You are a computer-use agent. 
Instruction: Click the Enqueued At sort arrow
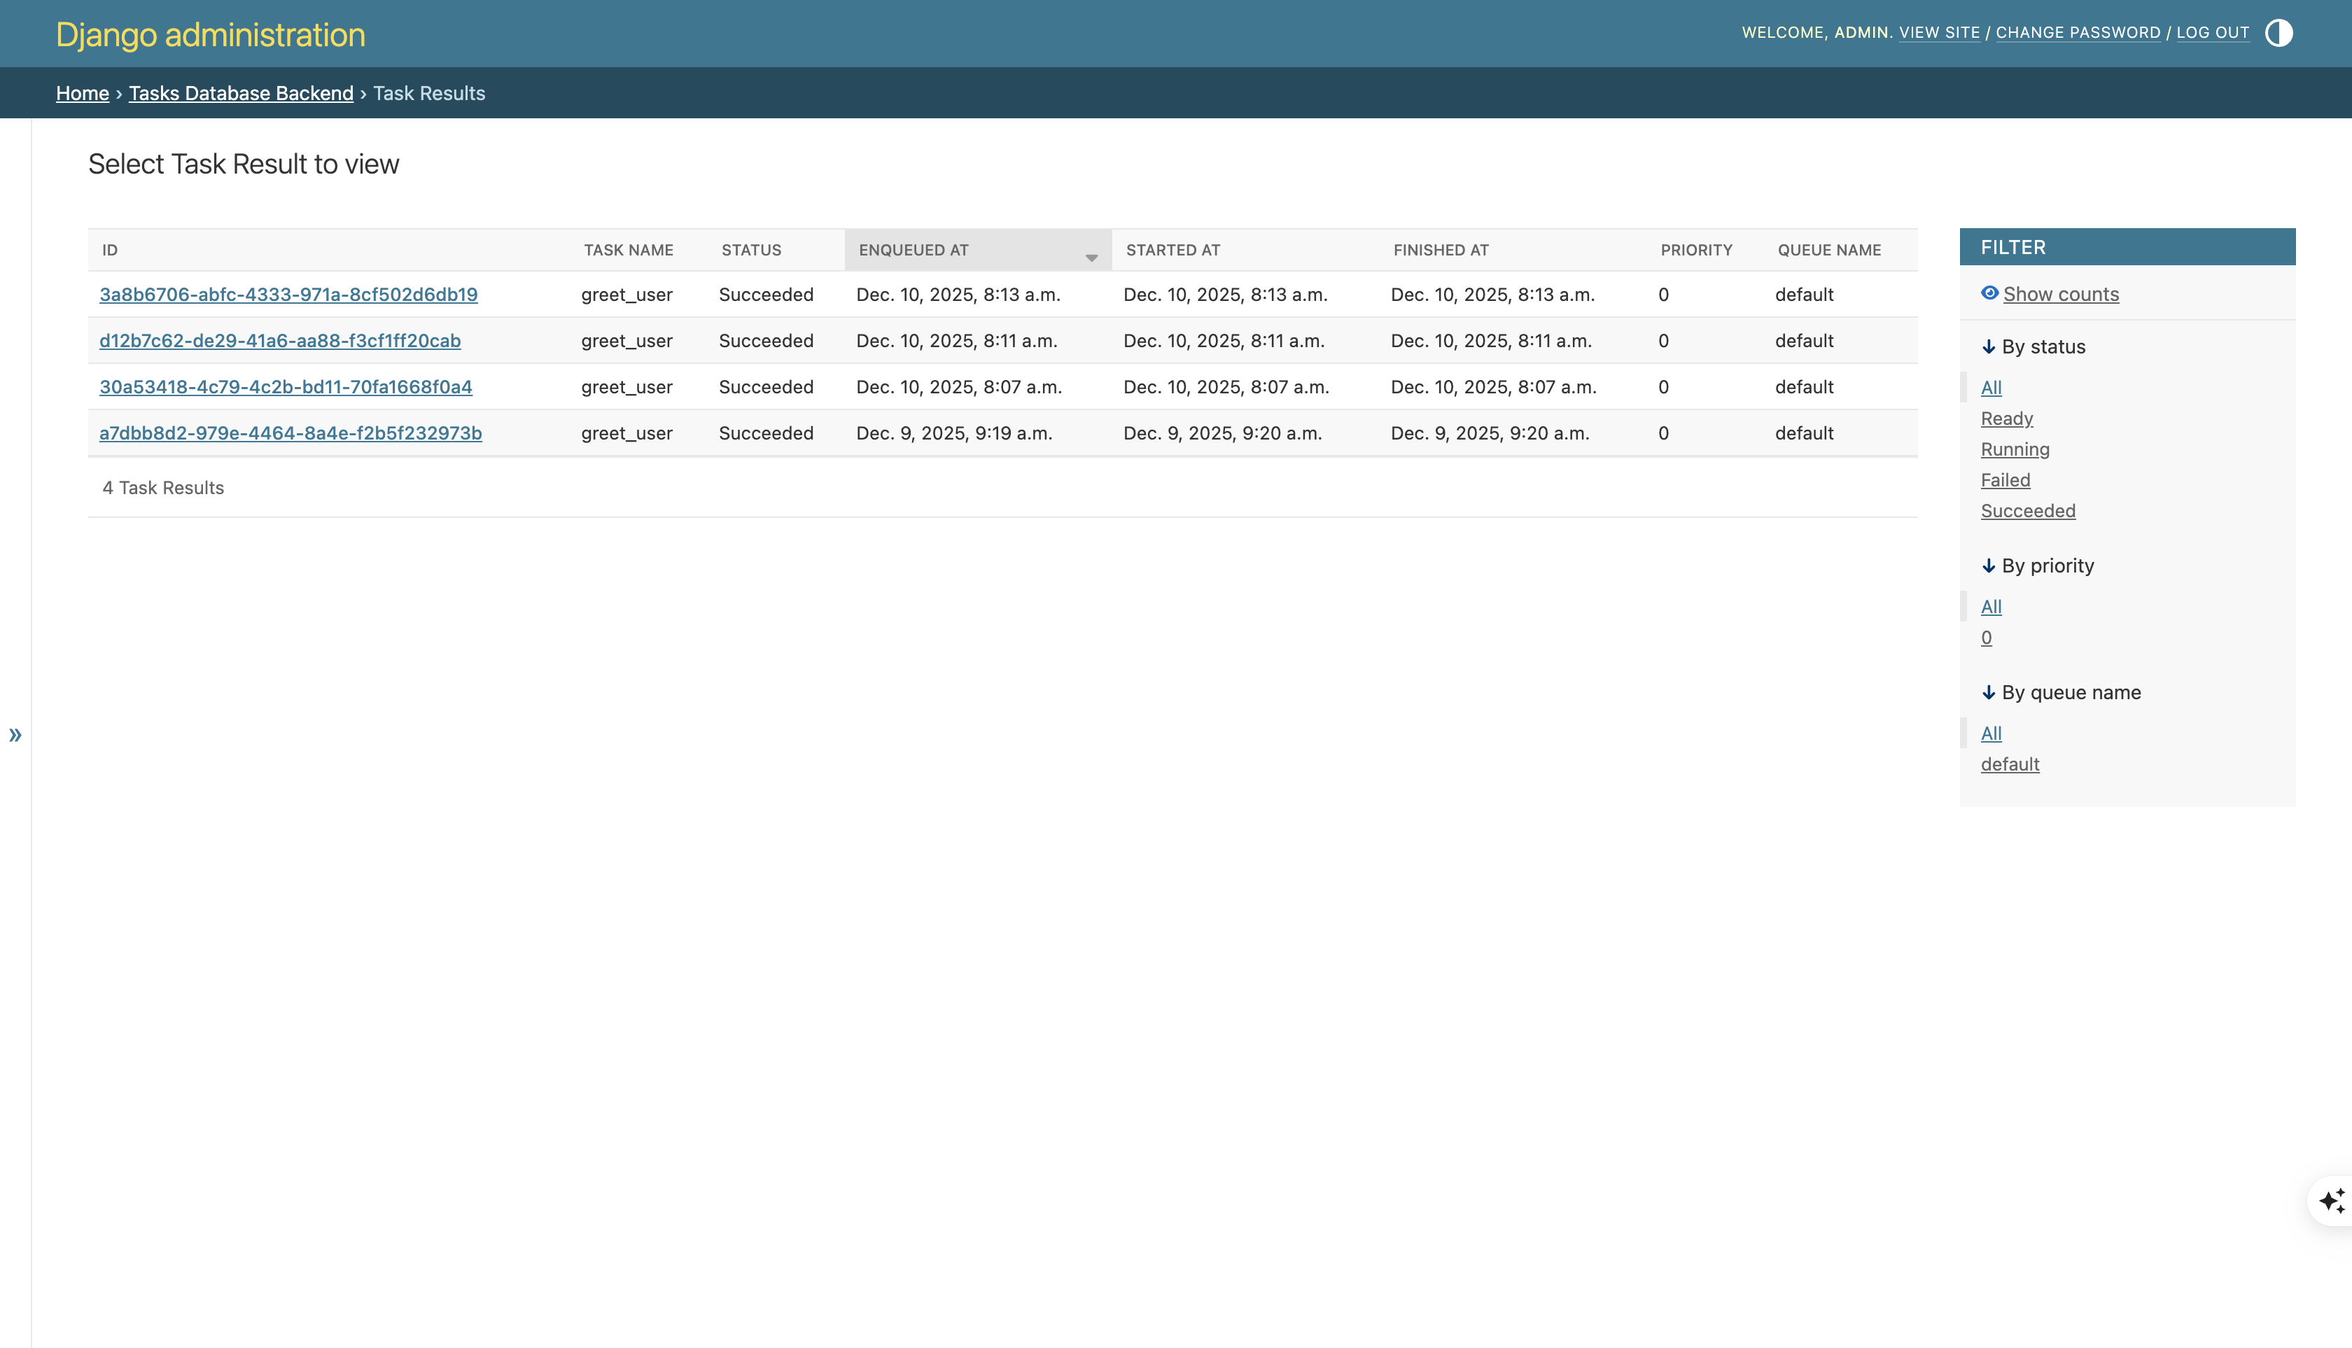1091,258
